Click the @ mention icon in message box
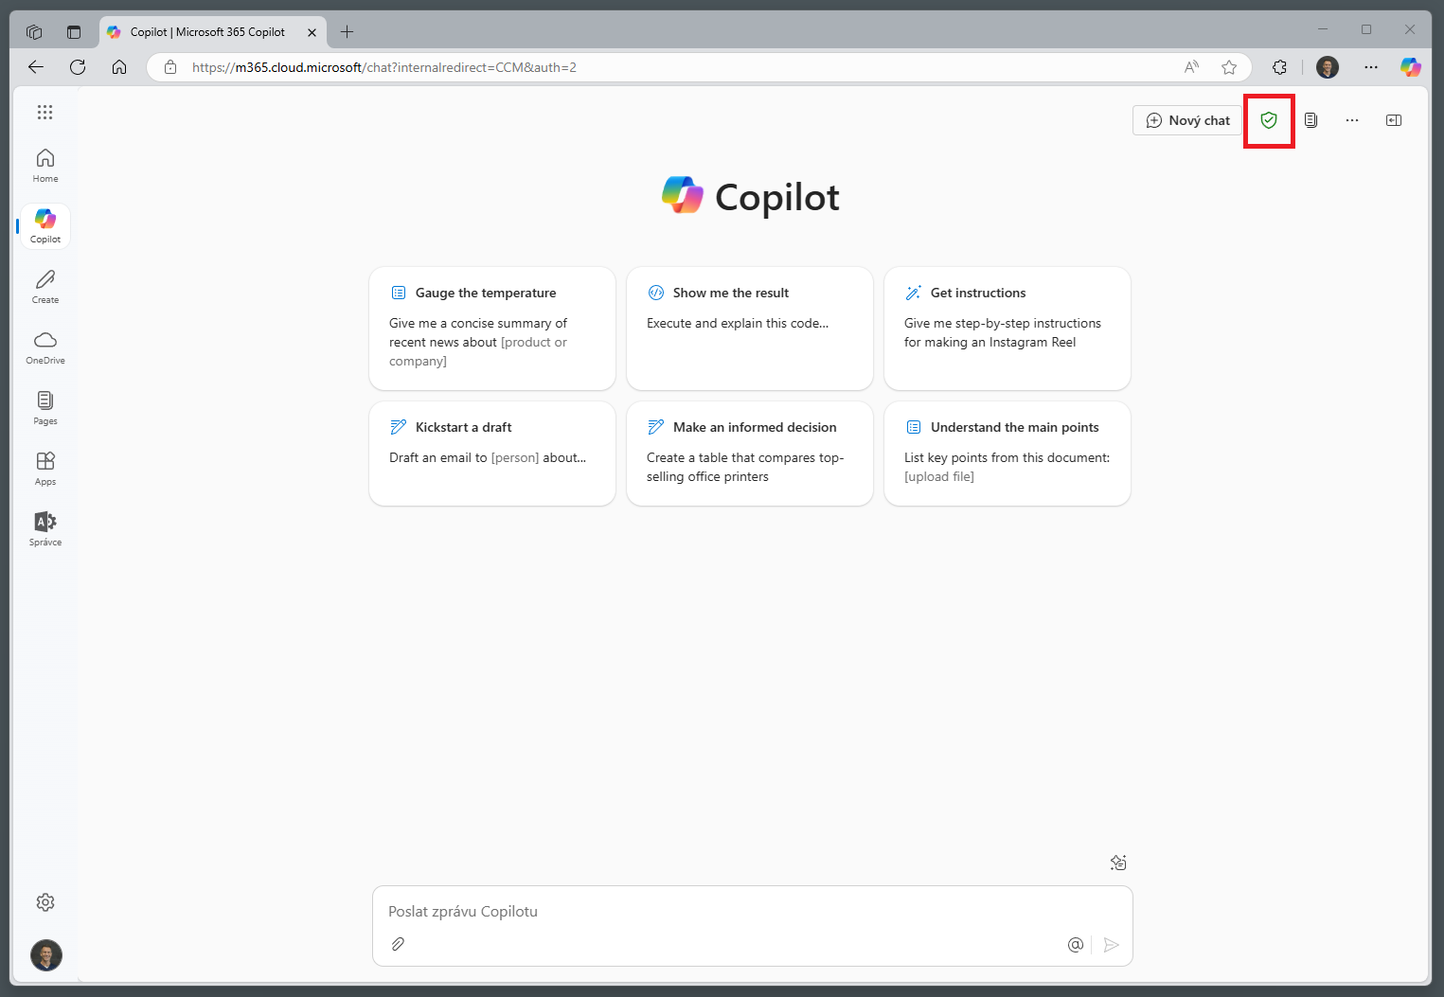1444x997 pixels. [x=1076, y=944]
